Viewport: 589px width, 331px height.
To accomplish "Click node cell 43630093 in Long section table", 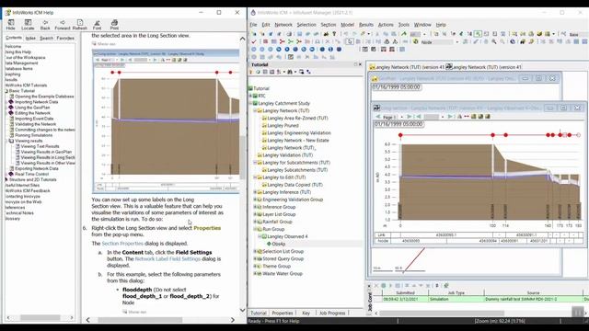I will coord(410,241).
